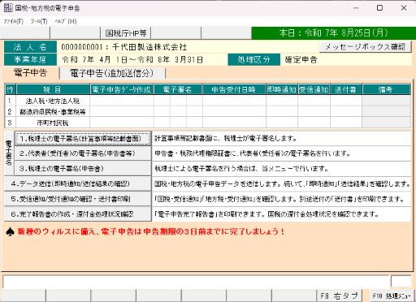Screen dimensions: 416x302
Task: Click the small input box right of message field
Action: click(x=401, y=281)
